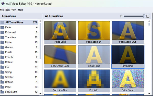Viewport: 153px width, 96px height.
Task: Select the Games transitions folder
Action: (19, 47)
